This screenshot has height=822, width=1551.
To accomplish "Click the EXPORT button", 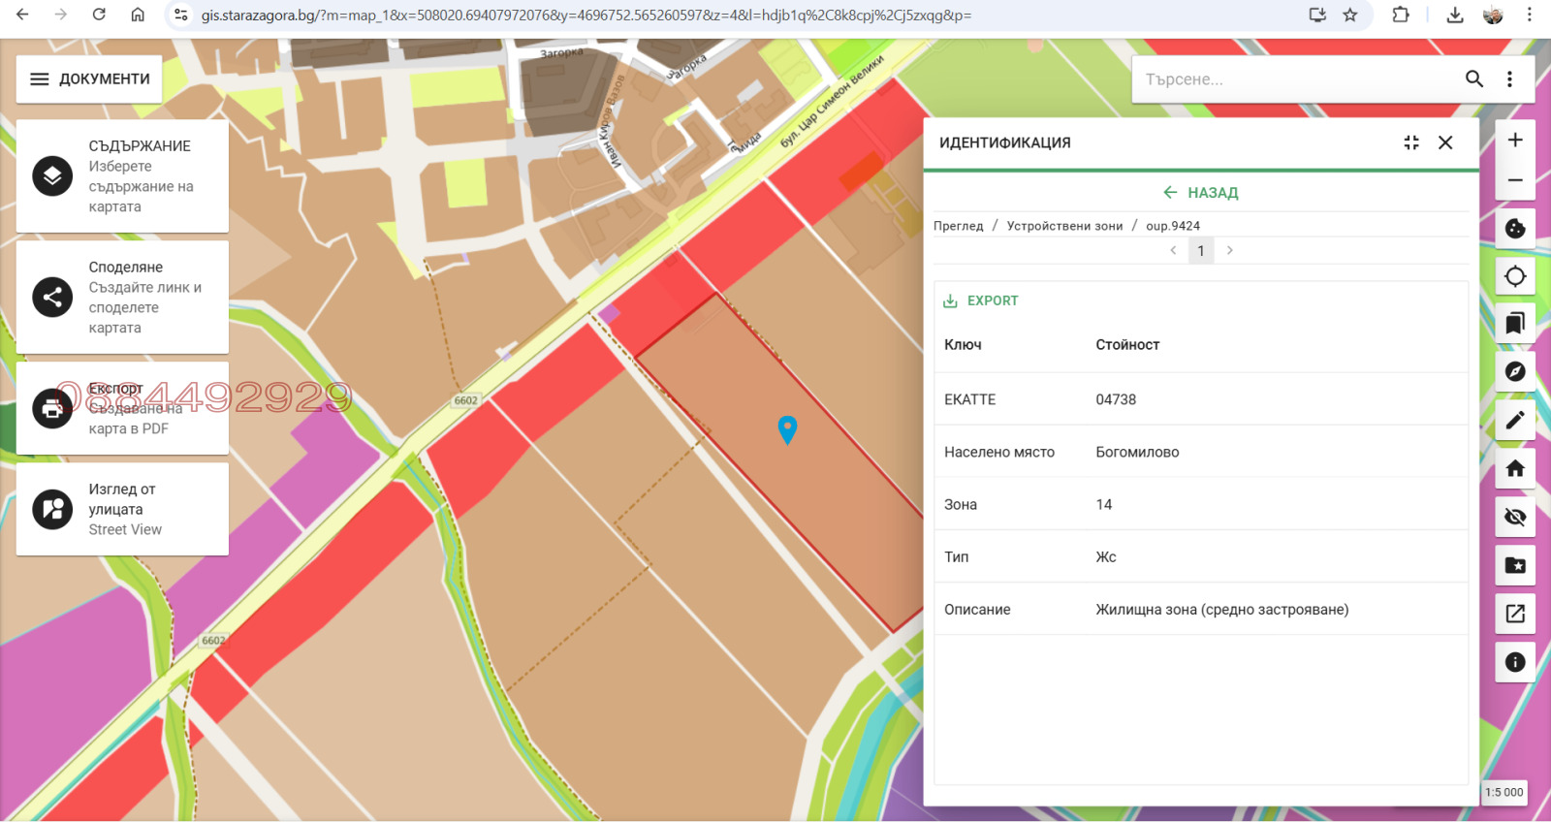I will tap(981, 300).
